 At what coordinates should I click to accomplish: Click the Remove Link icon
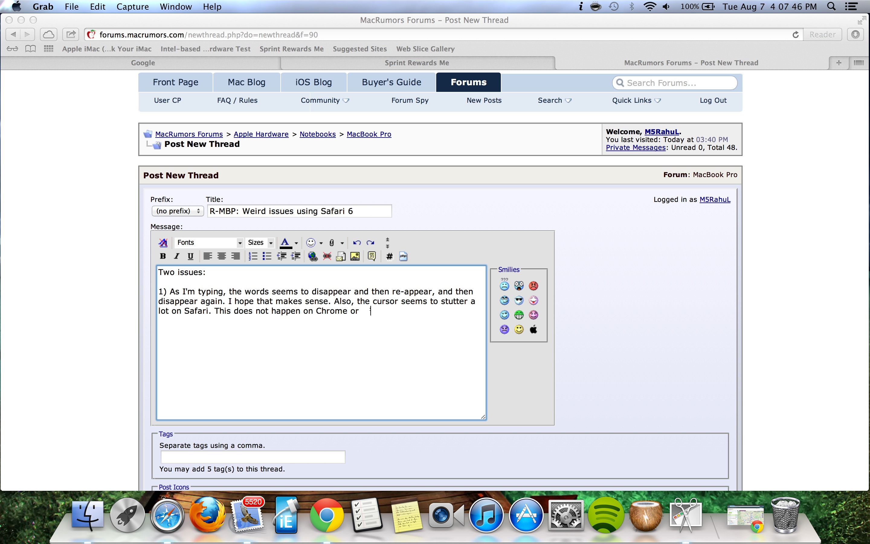[327, 256]
